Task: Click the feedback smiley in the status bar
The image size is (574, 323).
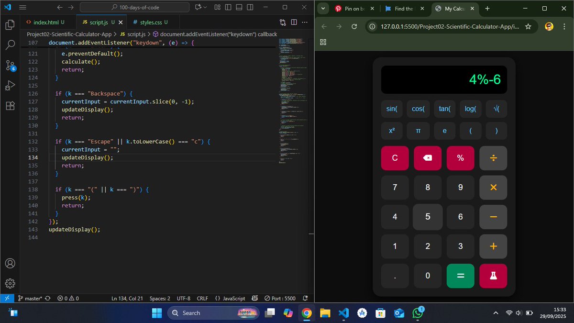Action: point(254,298)
